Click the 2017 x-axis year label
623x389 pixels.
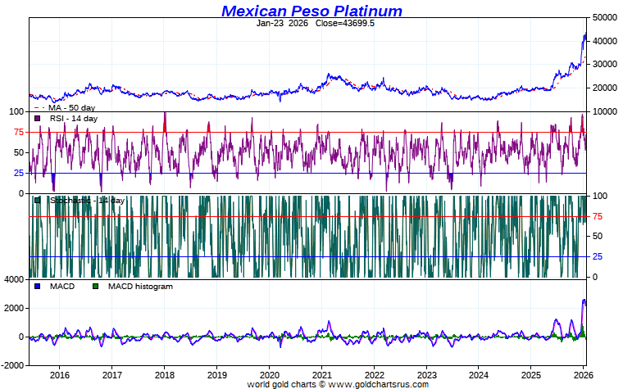click(x=112, y=375)
